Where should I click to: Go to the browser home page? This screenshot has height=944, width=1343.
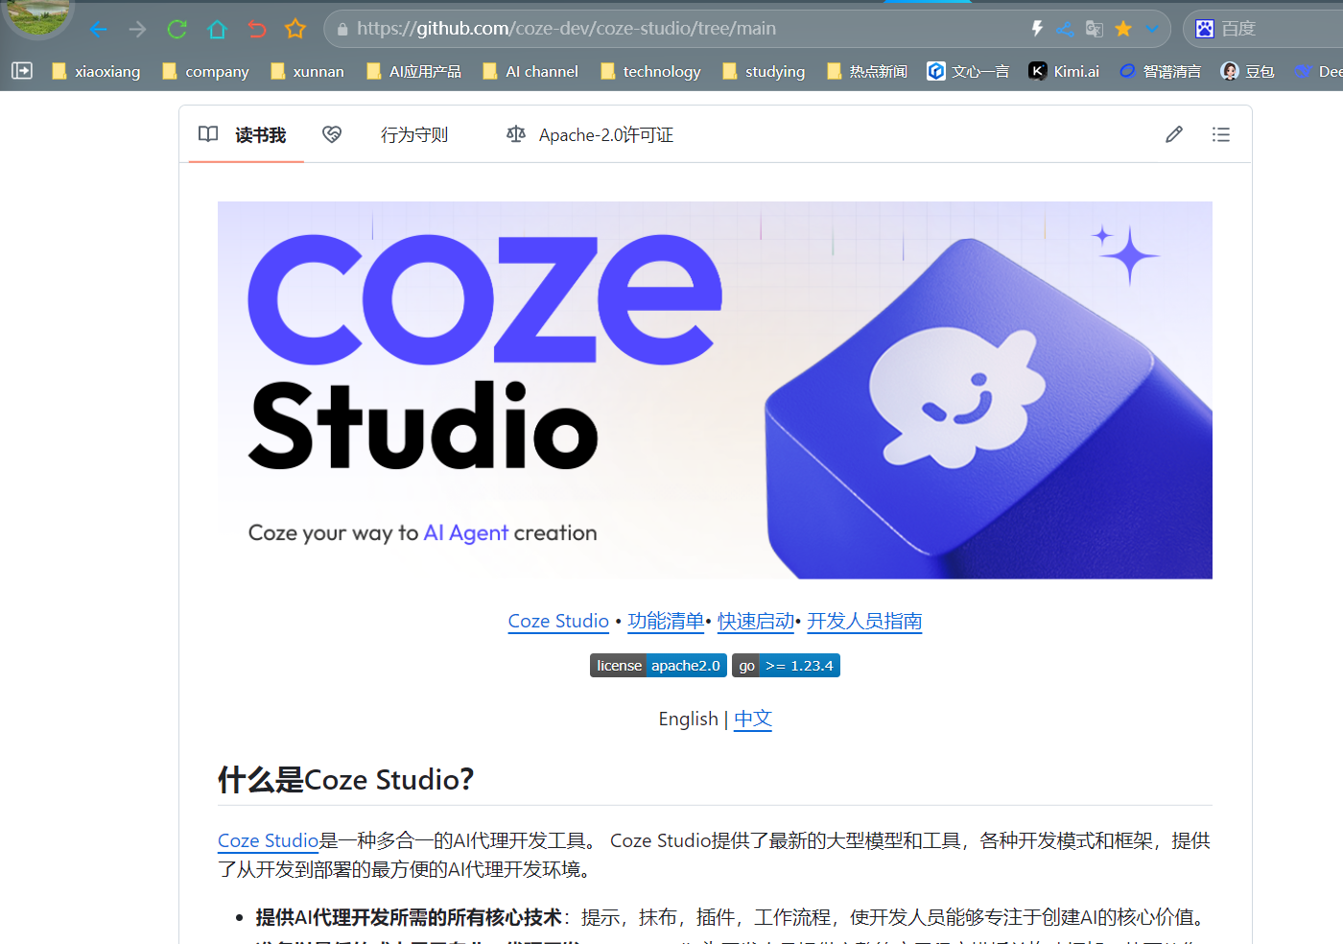[216, 29]
